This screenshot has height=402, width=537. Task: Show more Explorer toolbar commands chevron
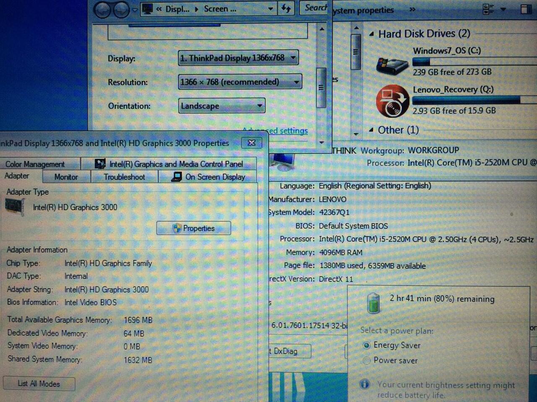[412, 9]
